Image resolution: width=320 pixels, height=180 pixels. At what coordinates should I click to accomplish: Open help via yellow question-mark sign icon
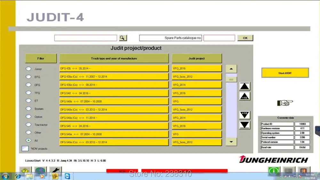pos(25,170)
